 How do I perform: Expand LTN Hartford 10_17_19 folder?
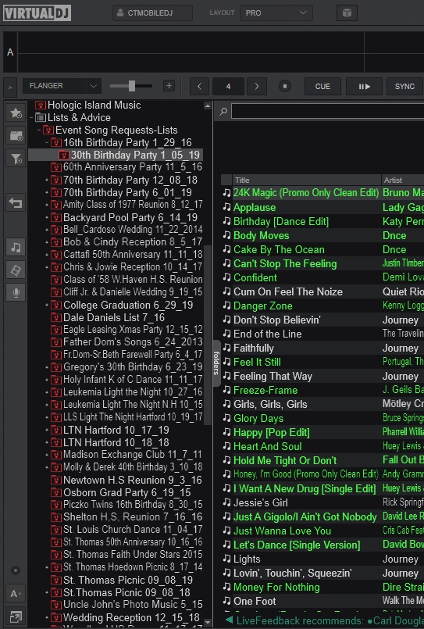47,430
